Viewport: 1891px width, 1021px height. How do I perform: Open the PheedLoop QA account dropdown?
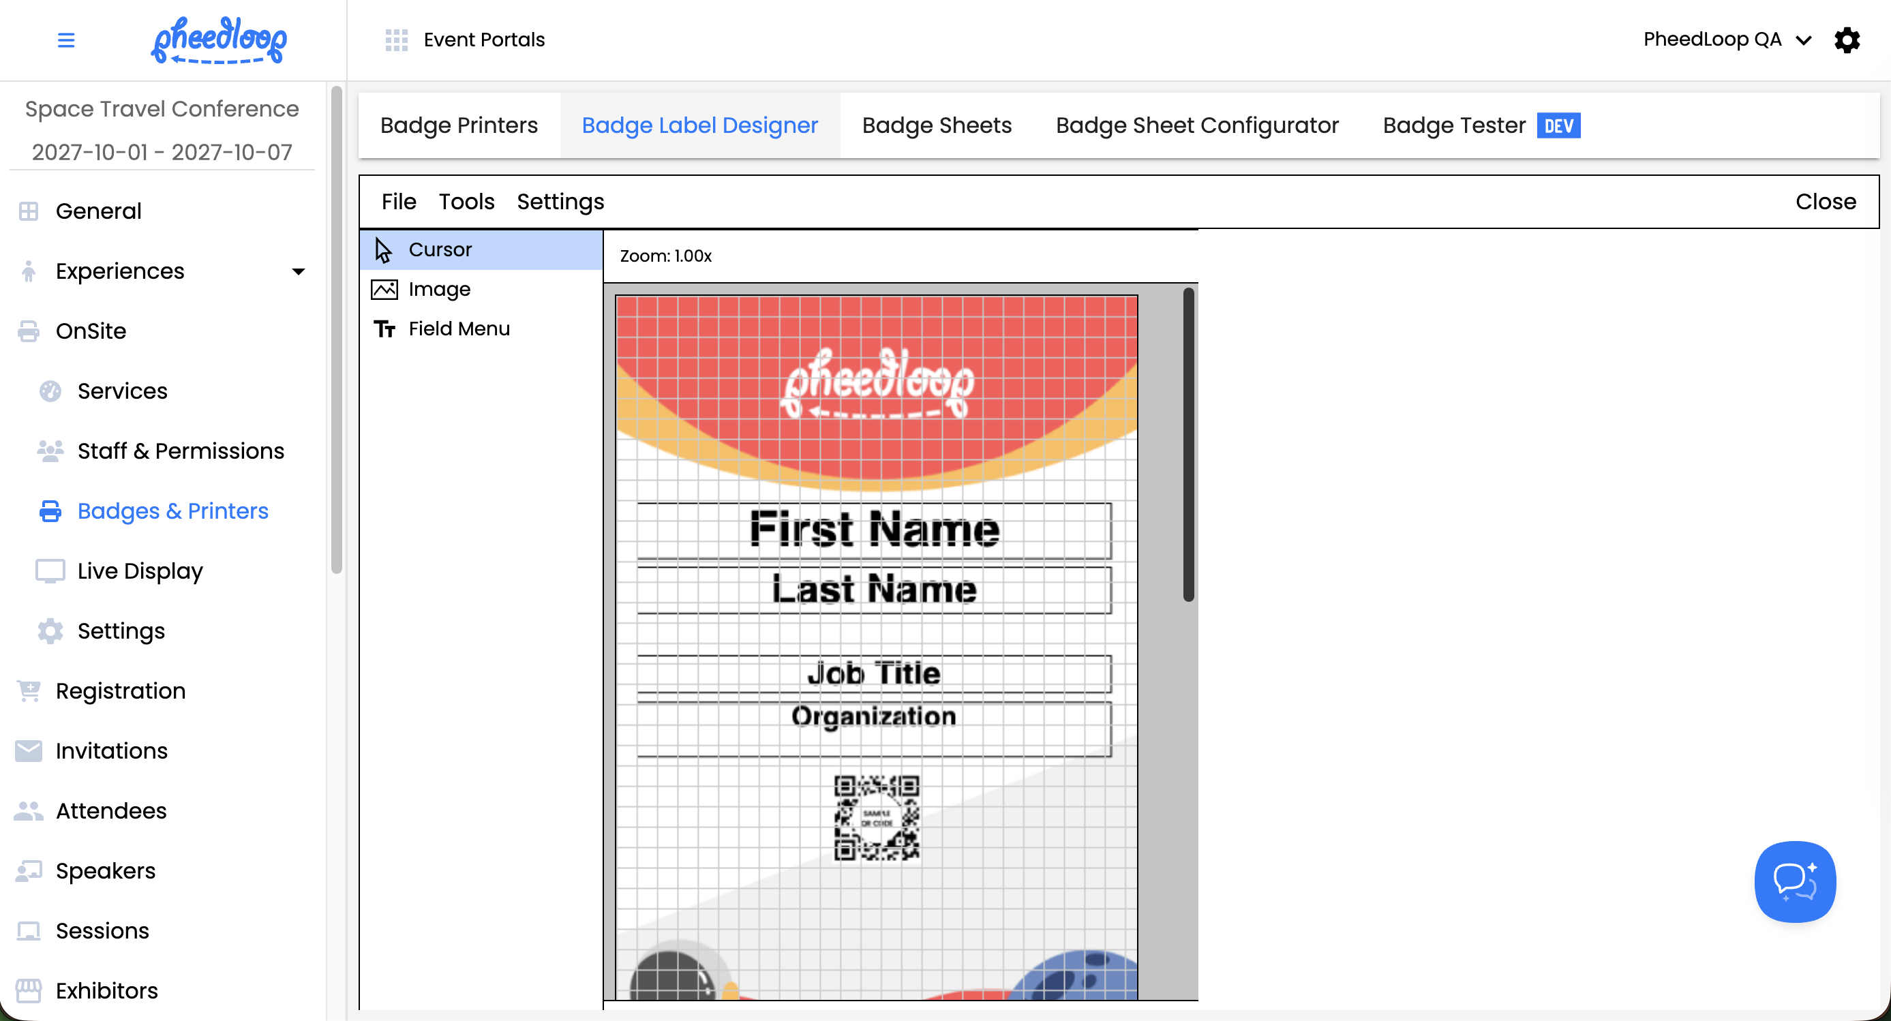point(1727,40)
